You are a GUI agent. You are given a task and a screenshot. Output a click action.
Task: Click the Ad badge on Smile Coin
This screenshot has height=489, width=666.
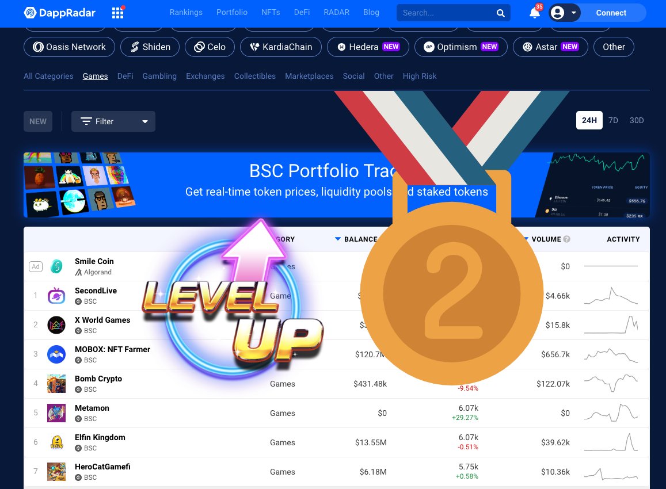(36, 266)
